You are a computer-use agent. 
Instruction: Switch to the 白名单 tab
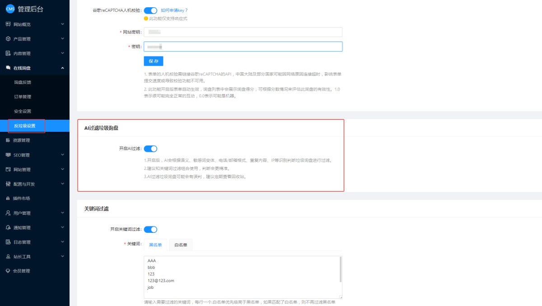[181, 245]
